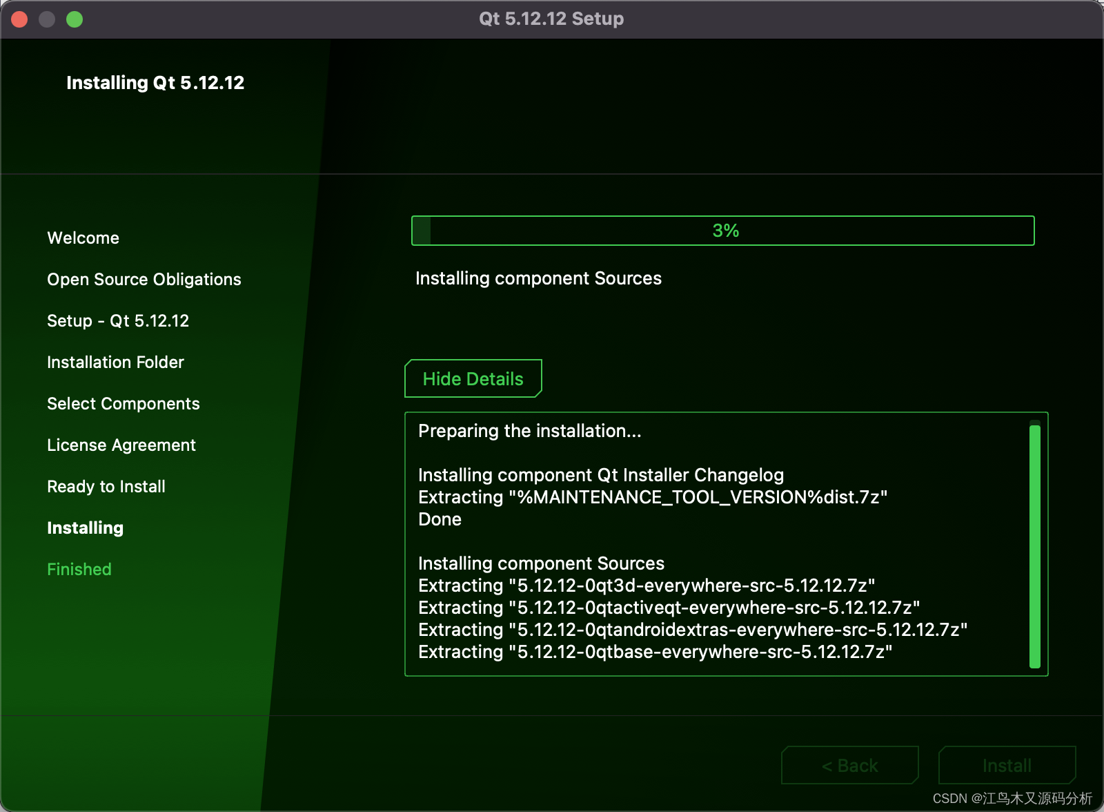The height and width of the screenshot is (812, 1104).
Task: Open the Setup - Qt 5.12.12 step
Action: point(118,320)
